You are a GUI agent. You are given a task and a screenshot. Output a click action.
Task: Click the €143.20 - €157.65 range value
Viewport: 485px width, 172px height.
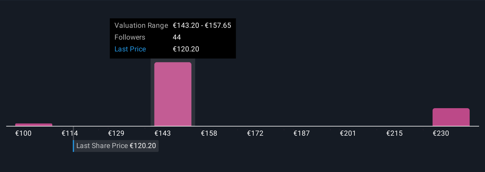tap(202, 25)
